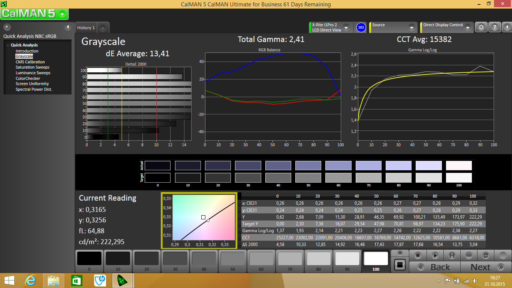
Task: Collapse the Quick Analysis tree node
Action: pos(8,45)
